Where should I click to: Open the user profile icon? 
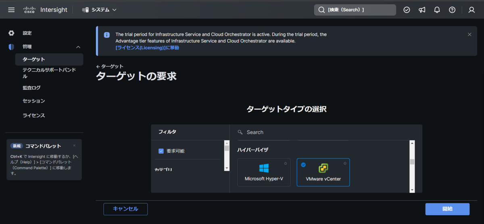click(471, 10)
